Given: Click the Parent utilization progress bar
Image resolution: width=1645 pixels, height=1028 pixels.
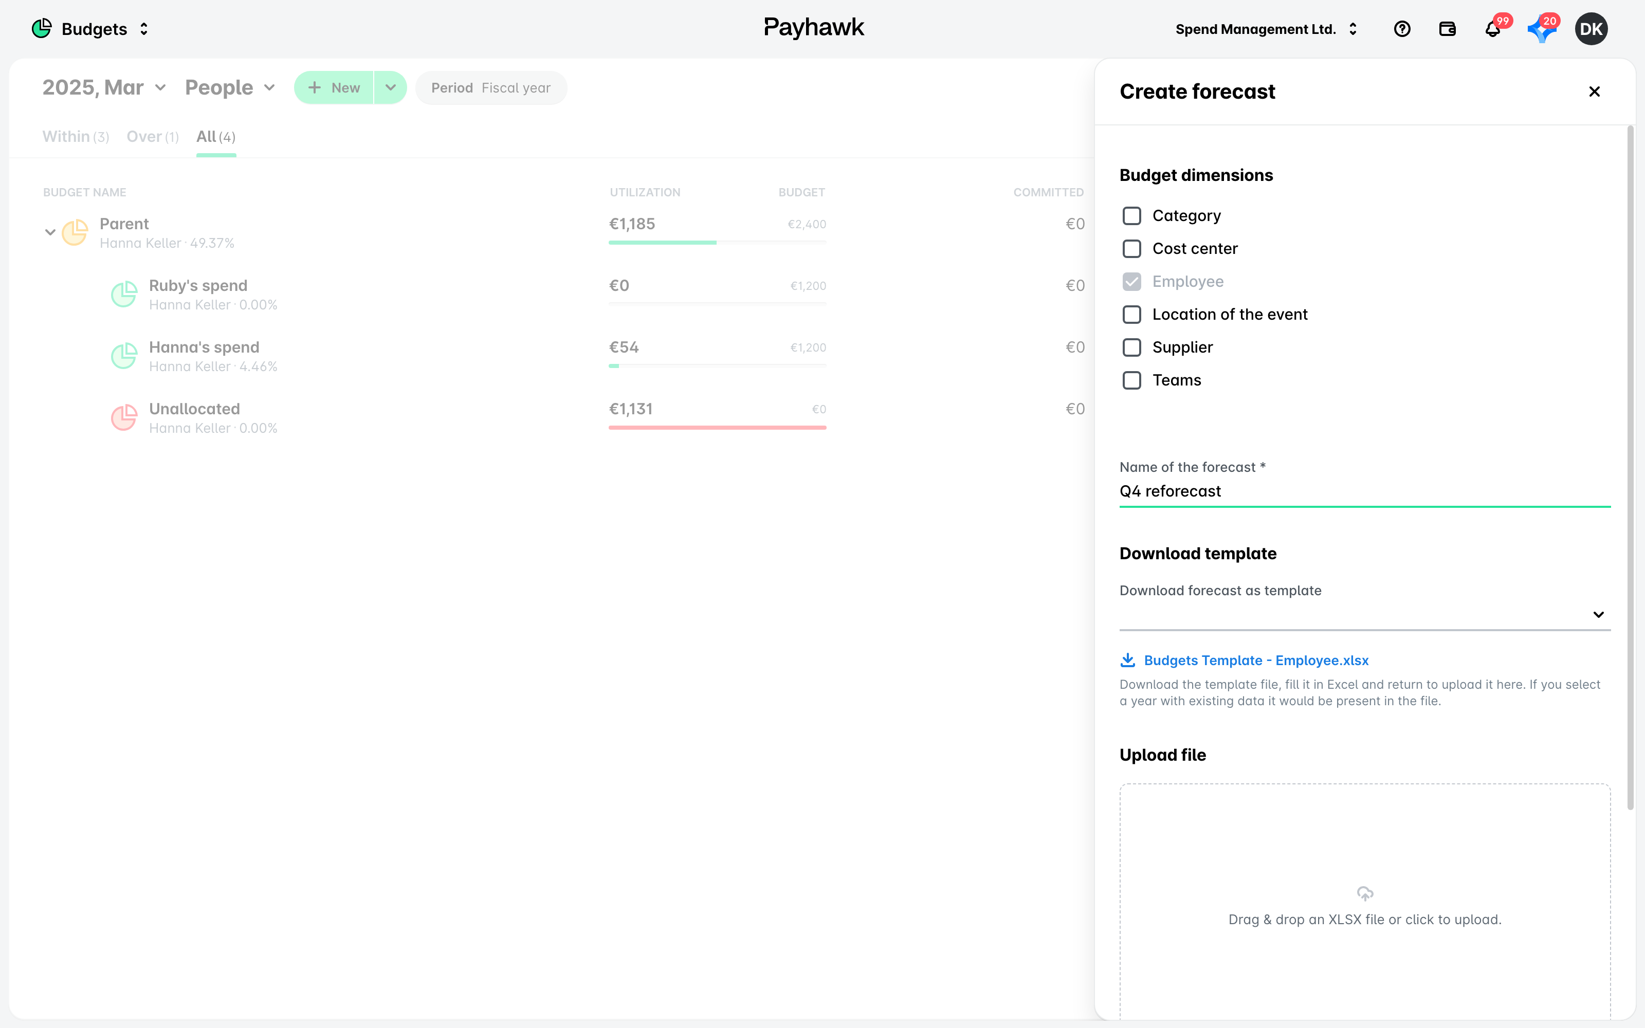Looking at the screenshot, I should click(717, 242).
